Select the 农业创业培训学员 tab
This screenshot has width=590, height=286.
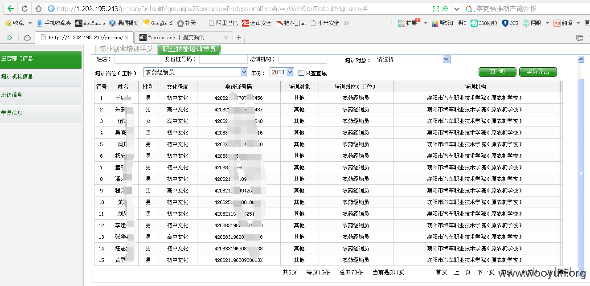pyautogui.click(x=126, y=49)
